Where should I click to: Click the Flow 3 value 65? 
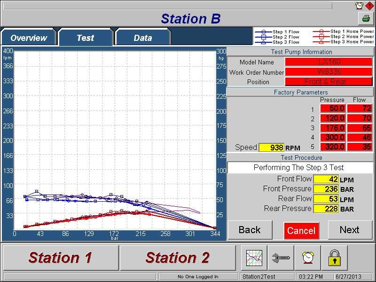pyautogui.click(x=360, y=127)
